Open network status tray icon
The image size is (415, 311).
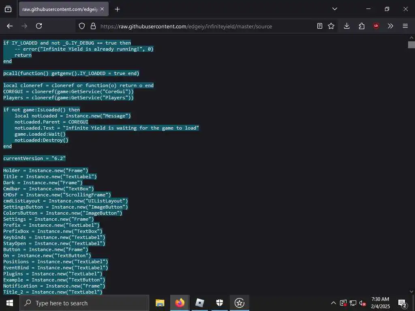coord(353,303)
